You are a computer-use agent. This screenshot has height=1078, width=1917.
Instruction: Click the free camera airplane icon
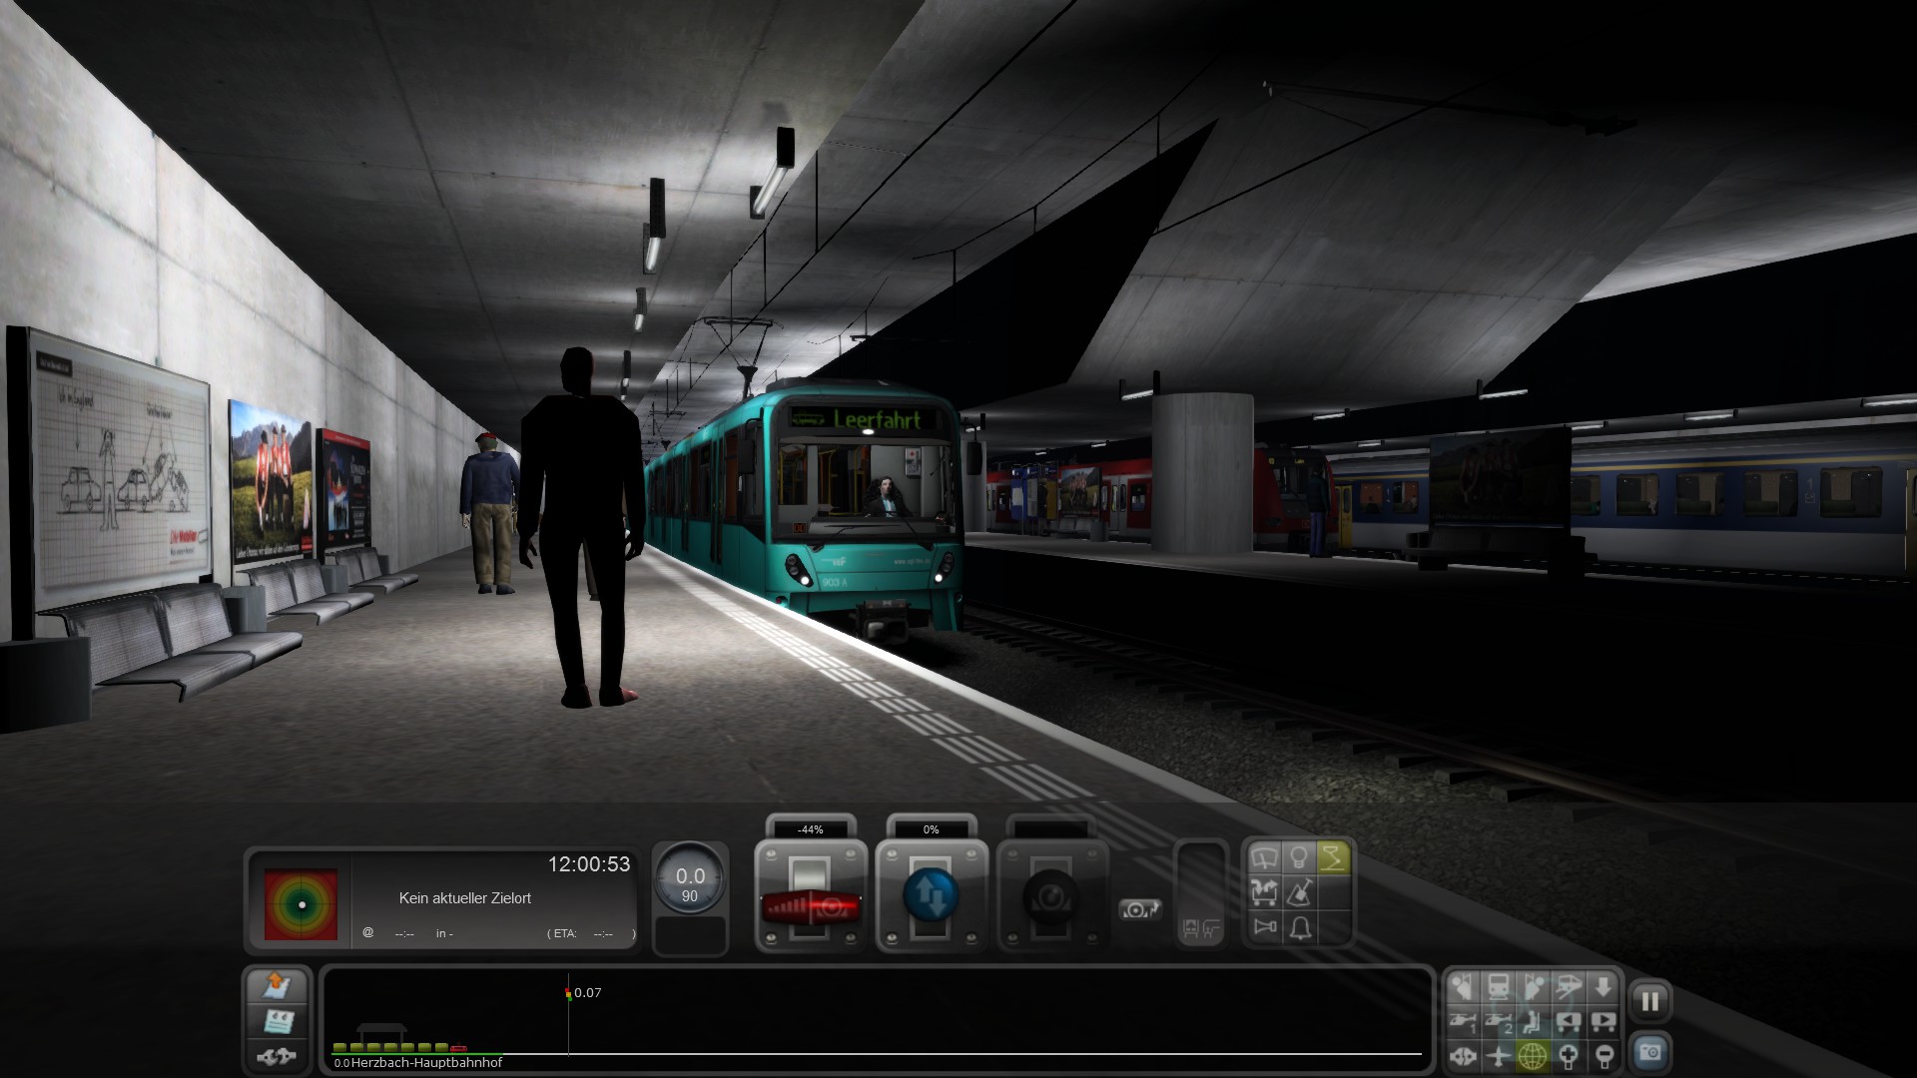(1498, 1055)
